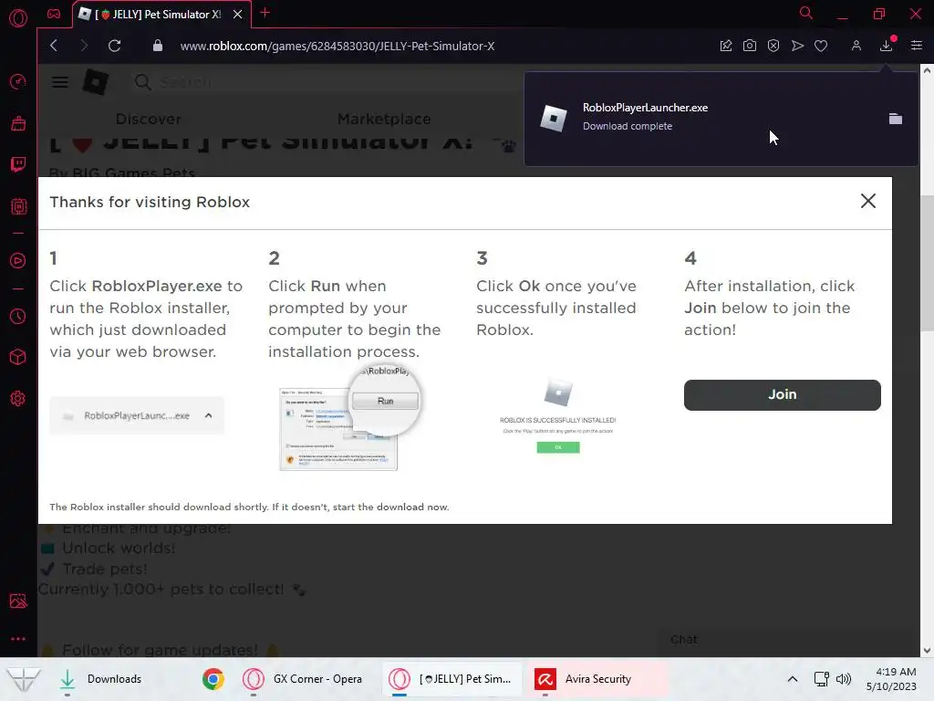Switch to JELLY Pet Sim taskbar window
Screen dimensions: 934x701
click(x=451, y=679)
